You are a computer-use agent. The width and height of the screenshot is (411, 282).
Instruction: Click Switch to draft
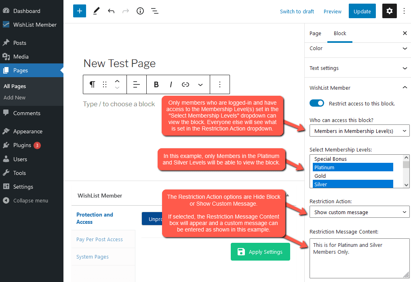[297, 11]
